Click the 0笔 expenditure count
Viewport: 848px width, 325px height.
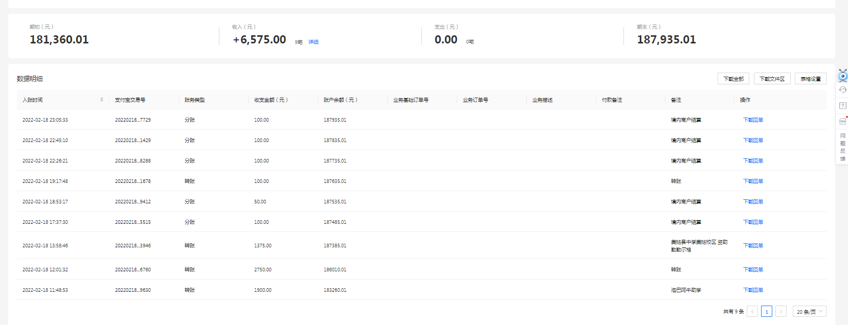pyautogui.click(x=470, y=42)
